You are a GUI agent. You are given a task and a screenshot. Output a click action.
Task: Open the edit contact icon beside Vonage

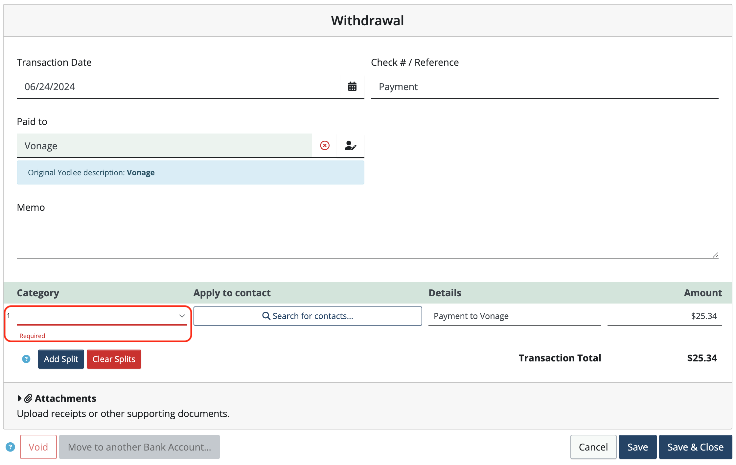coord(350,145)
